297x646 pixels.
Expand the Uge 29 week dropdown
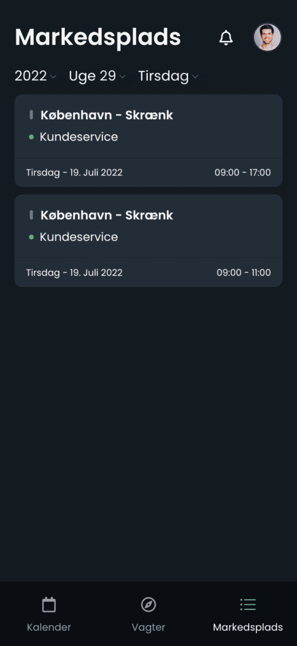click(x=98, y=76)
